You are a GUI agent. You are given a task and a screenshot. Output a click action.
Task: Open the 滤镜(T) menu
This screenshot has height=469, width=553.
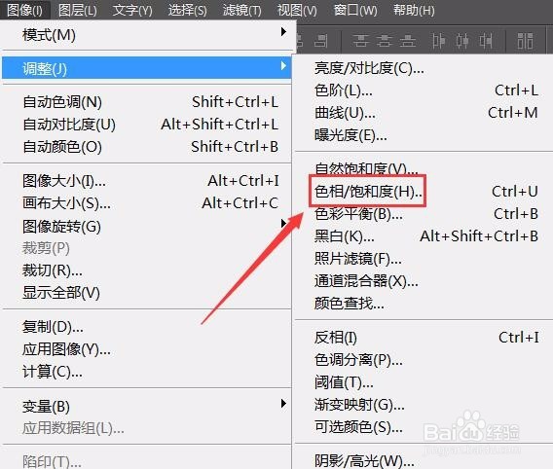point(241,10)
